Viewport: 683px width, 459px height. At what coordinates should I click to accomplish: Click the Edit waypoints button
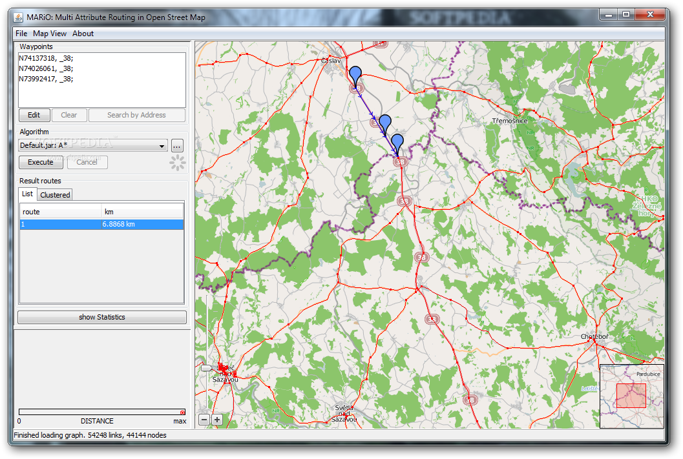[34, 116]
